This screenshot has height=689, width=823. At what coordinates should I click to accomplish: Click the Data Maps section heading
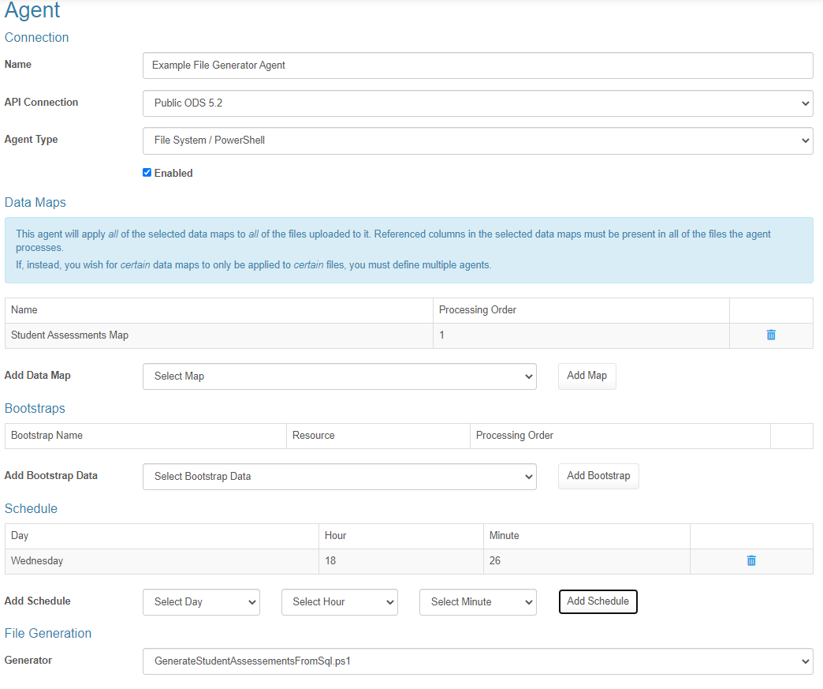[35, 202]
